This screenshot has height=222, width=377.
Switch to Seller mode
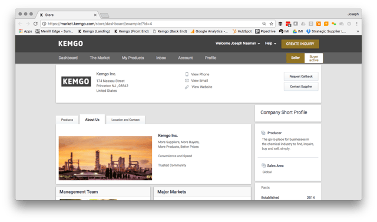point(295,58)
